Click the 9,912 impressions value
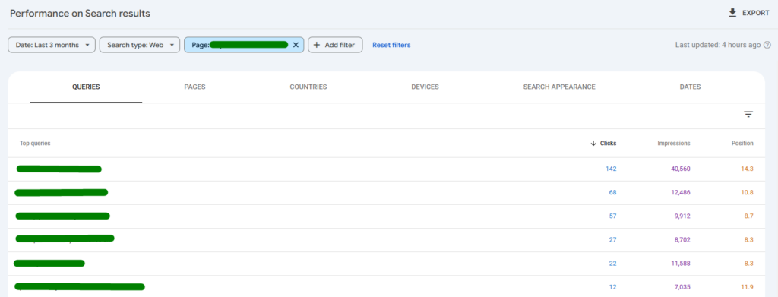This screenshot has width=778, height=297. point(682,216)
